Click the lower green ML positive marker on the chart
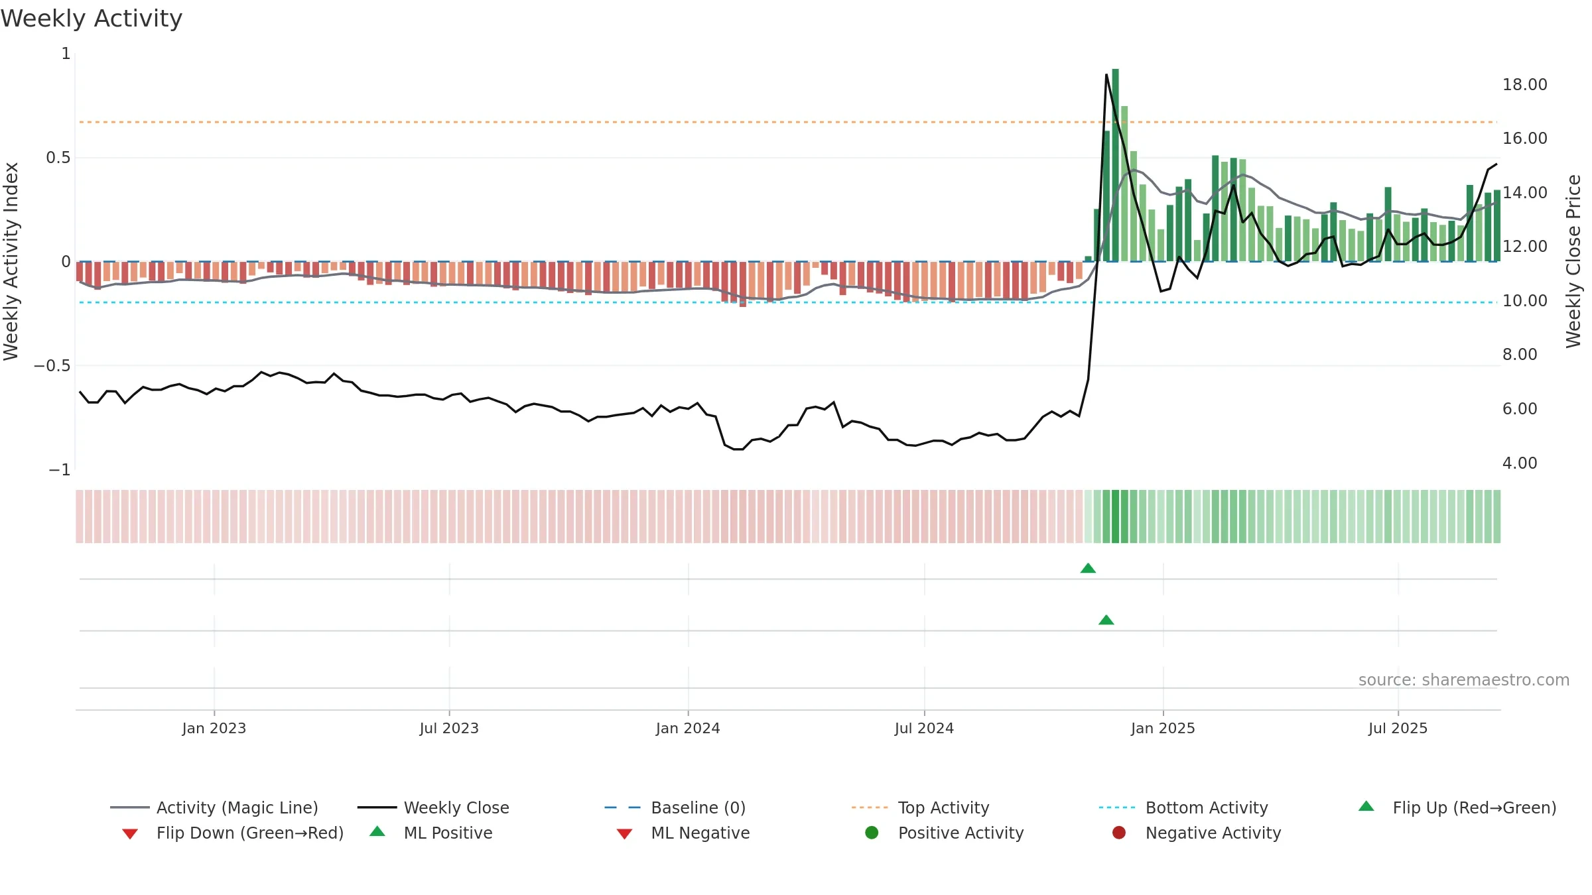1592x895 pixels. (1106, 620)
